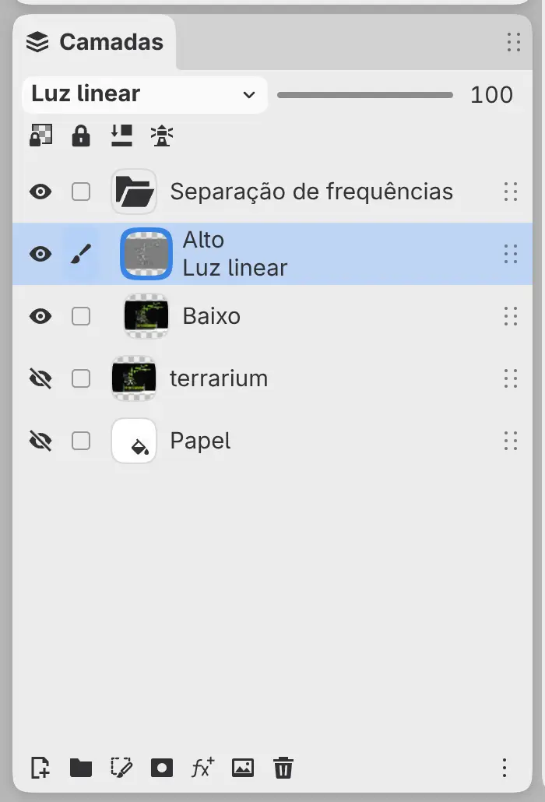This screenshot has width=545, height=802.
Task: Toggle the clip to layer below icon
Action: (121, 135)
